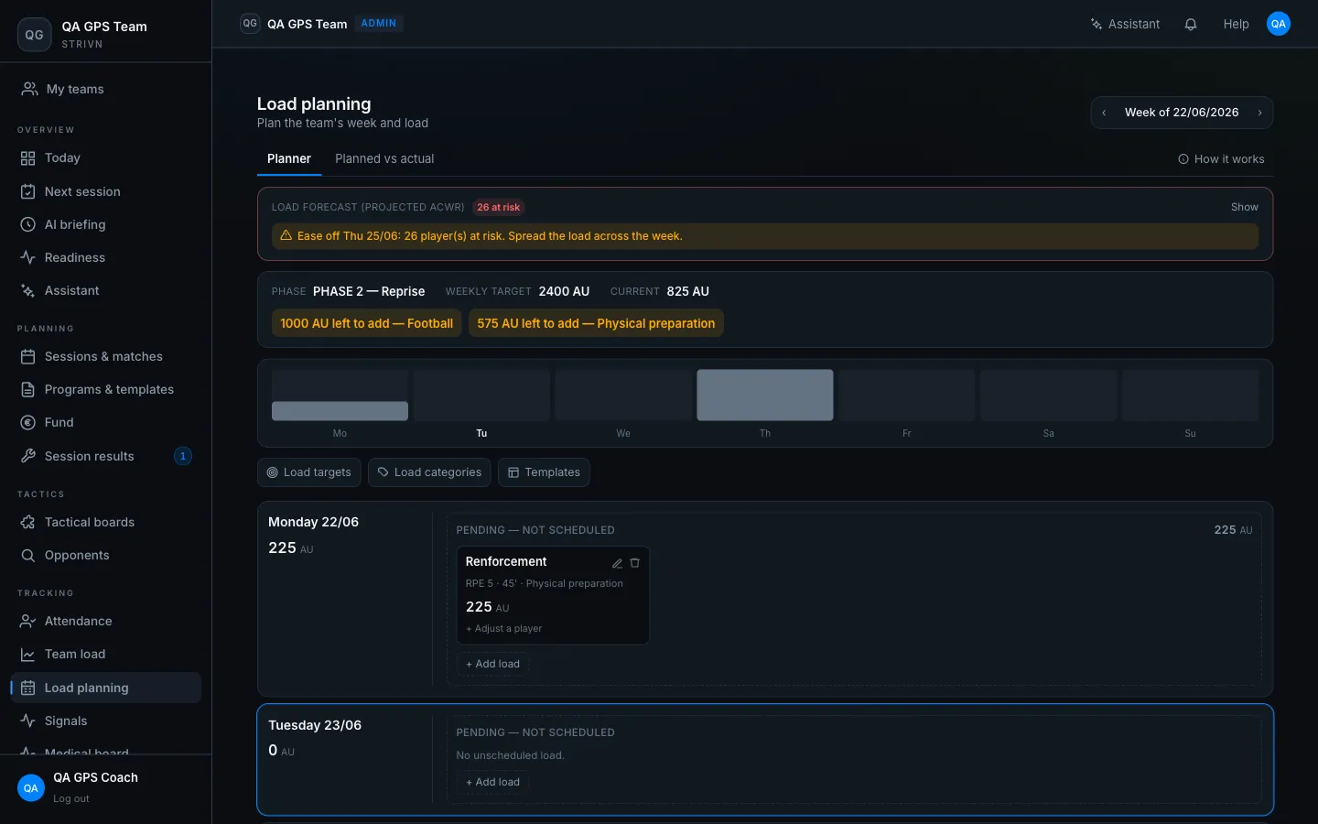Screen dimensions: 1318x824
Task: Select Saturday in week chart
Action: pyautogui.click(x=1049, y=396)
